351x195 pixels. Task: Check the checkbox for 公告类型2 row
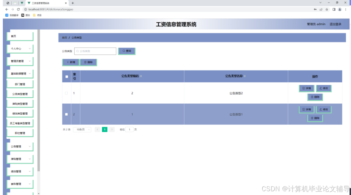point(66,93)
